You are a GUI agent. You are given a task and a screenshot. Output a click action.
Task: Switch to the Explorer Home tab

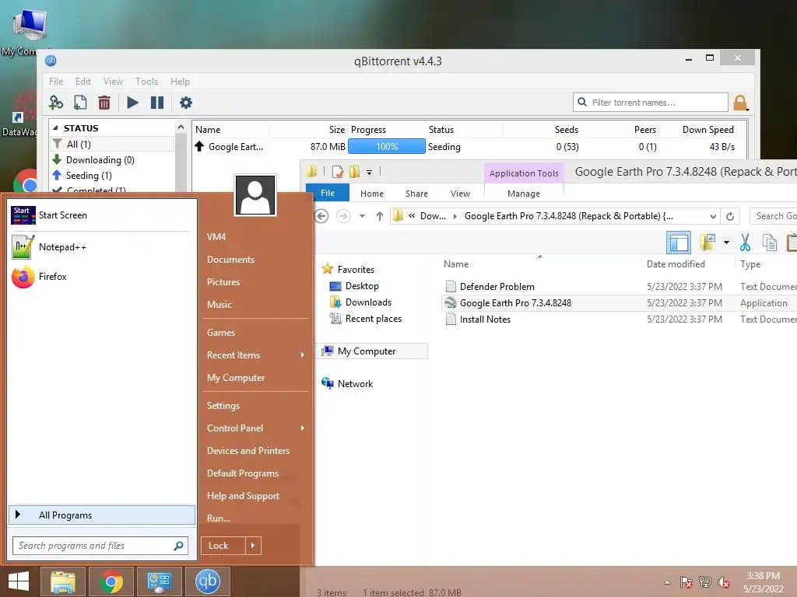372,194
